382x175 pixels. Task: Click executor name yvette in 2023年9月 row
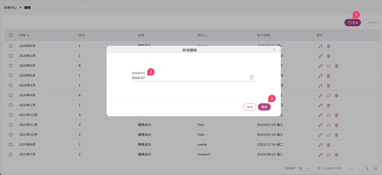coord(202,145)
